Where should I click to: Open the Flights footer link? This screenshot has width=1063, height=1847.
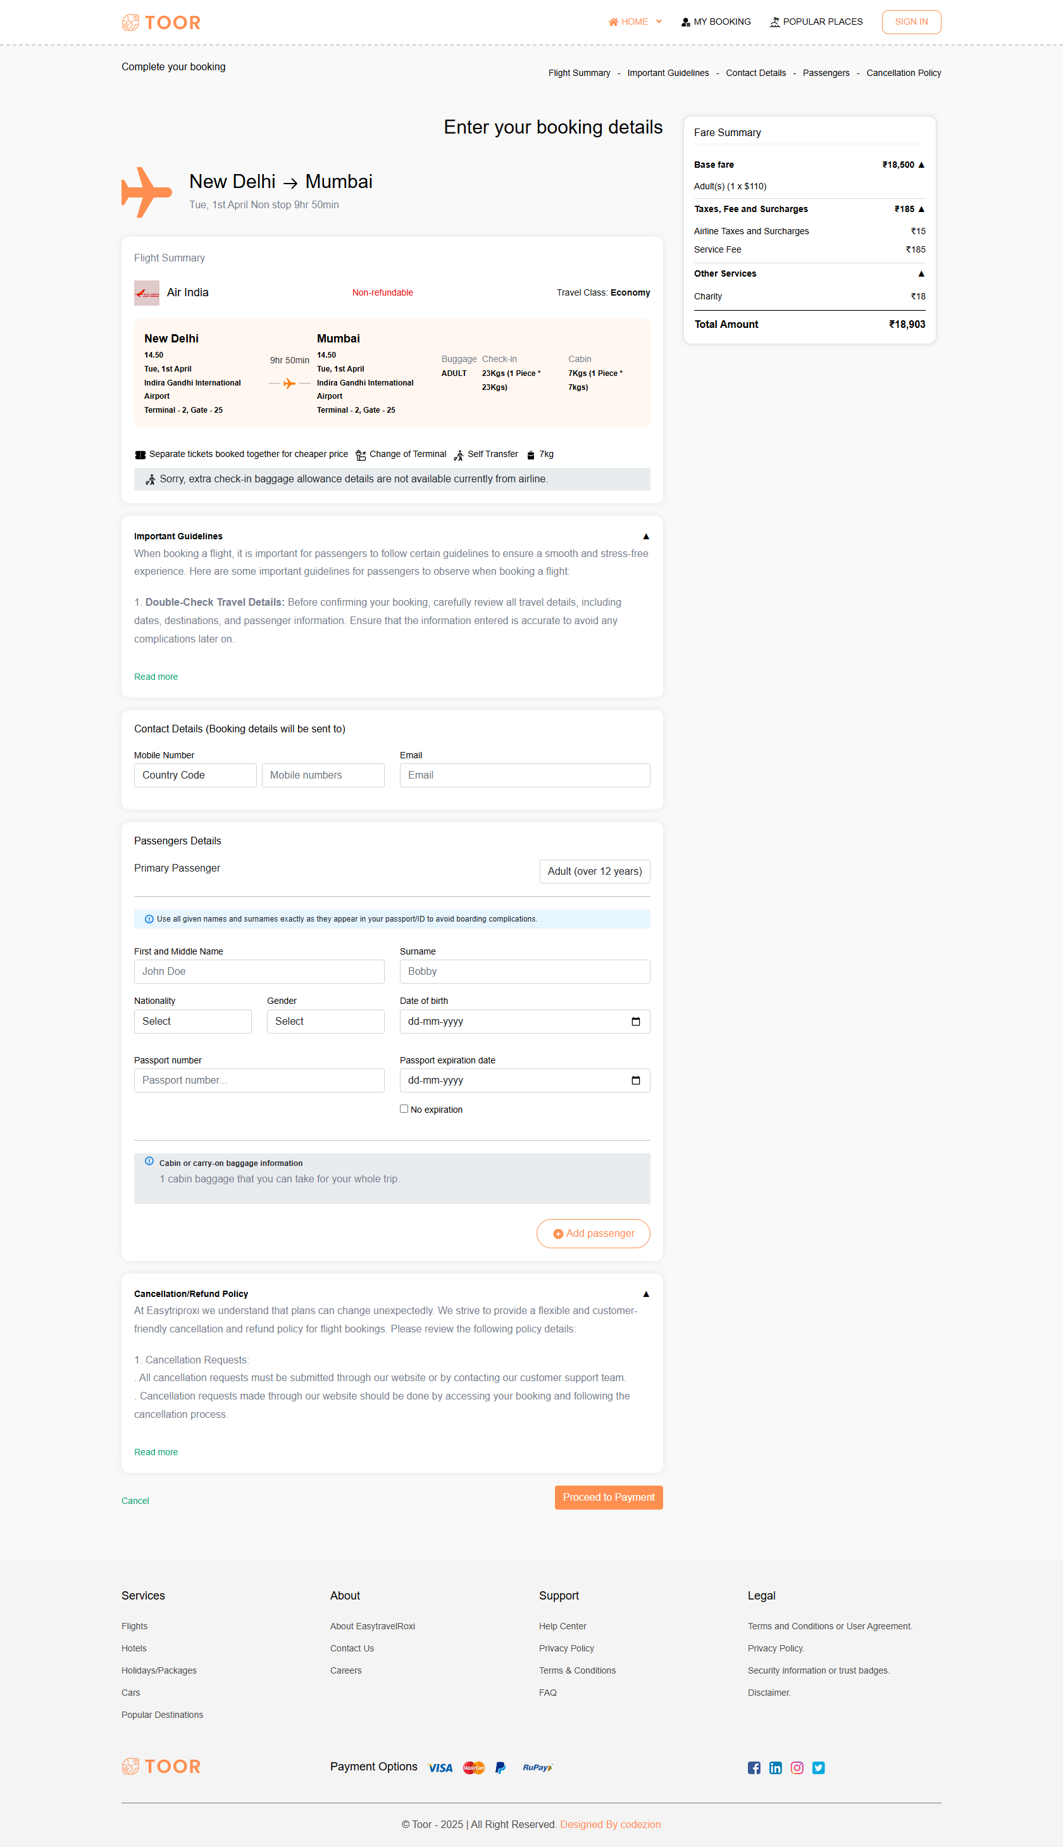(134, 1627)
